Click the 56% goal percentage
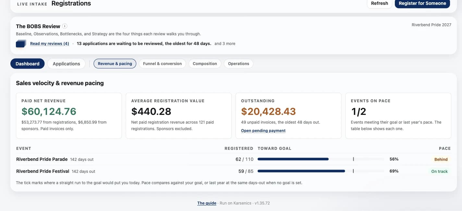This screenshot has height=211, width=462. (394, 159)
